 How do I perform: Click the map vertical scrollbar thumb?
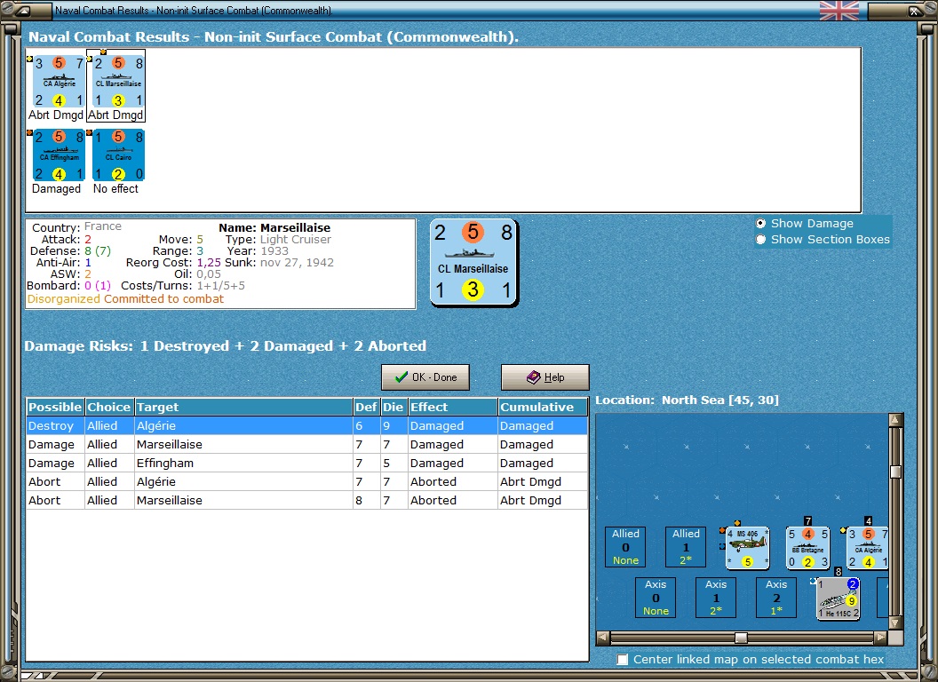[x=895, y=472]
